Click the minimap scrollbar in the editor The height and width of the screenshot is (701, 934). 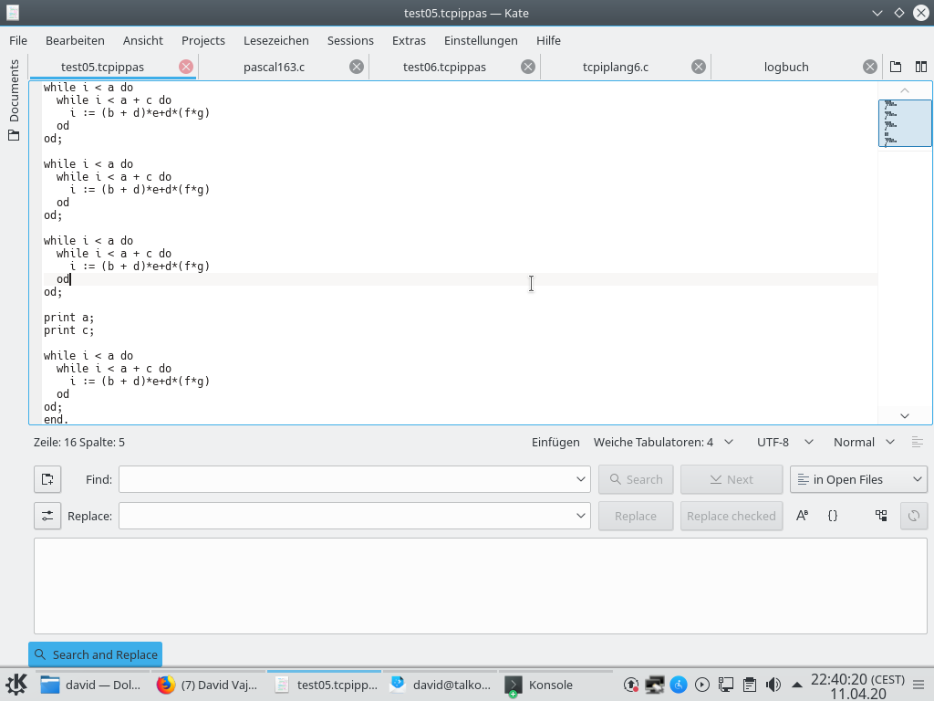pyautogui.click(x=905, y=123)
